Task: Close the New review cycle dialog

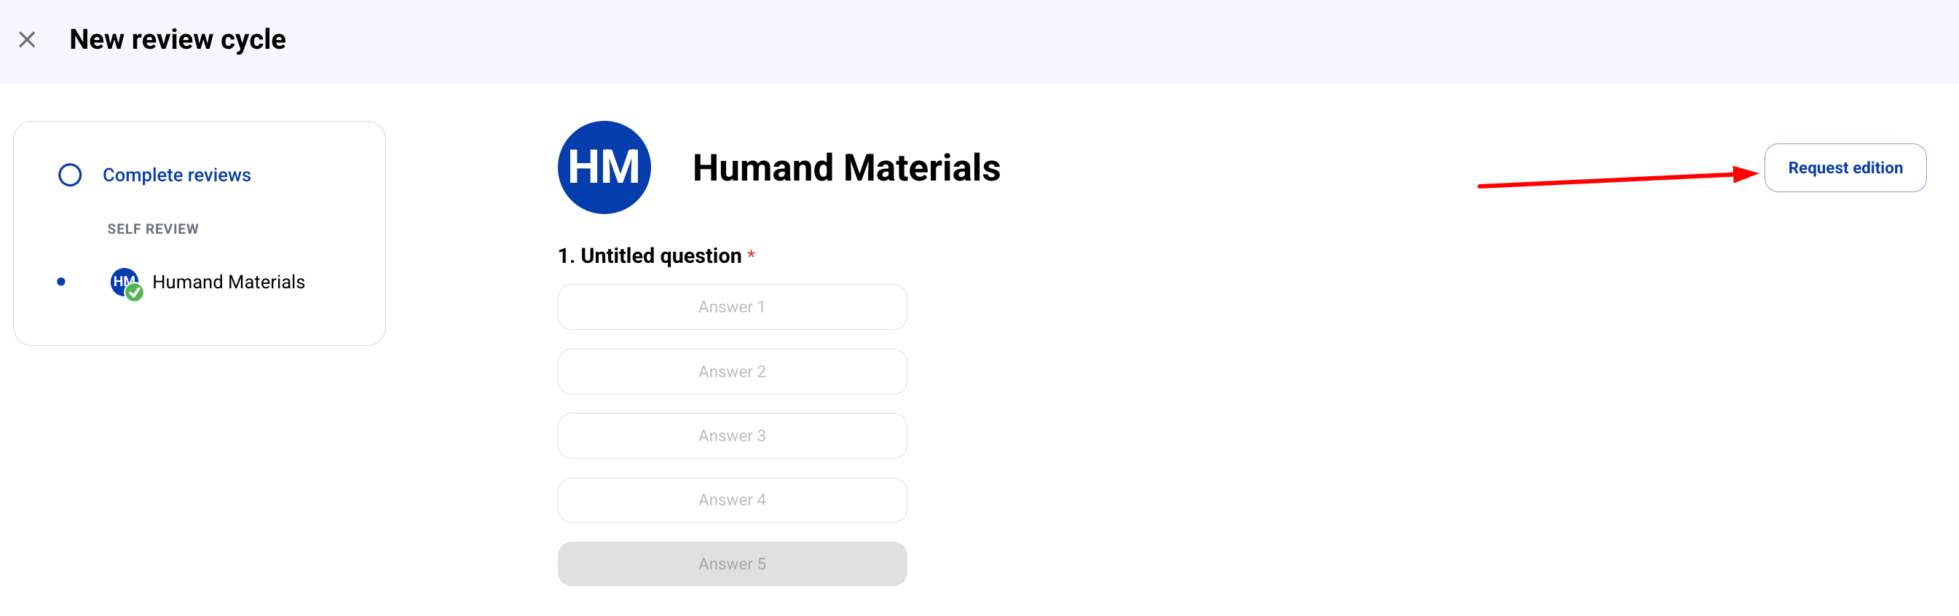Action: tap(28, 39)
